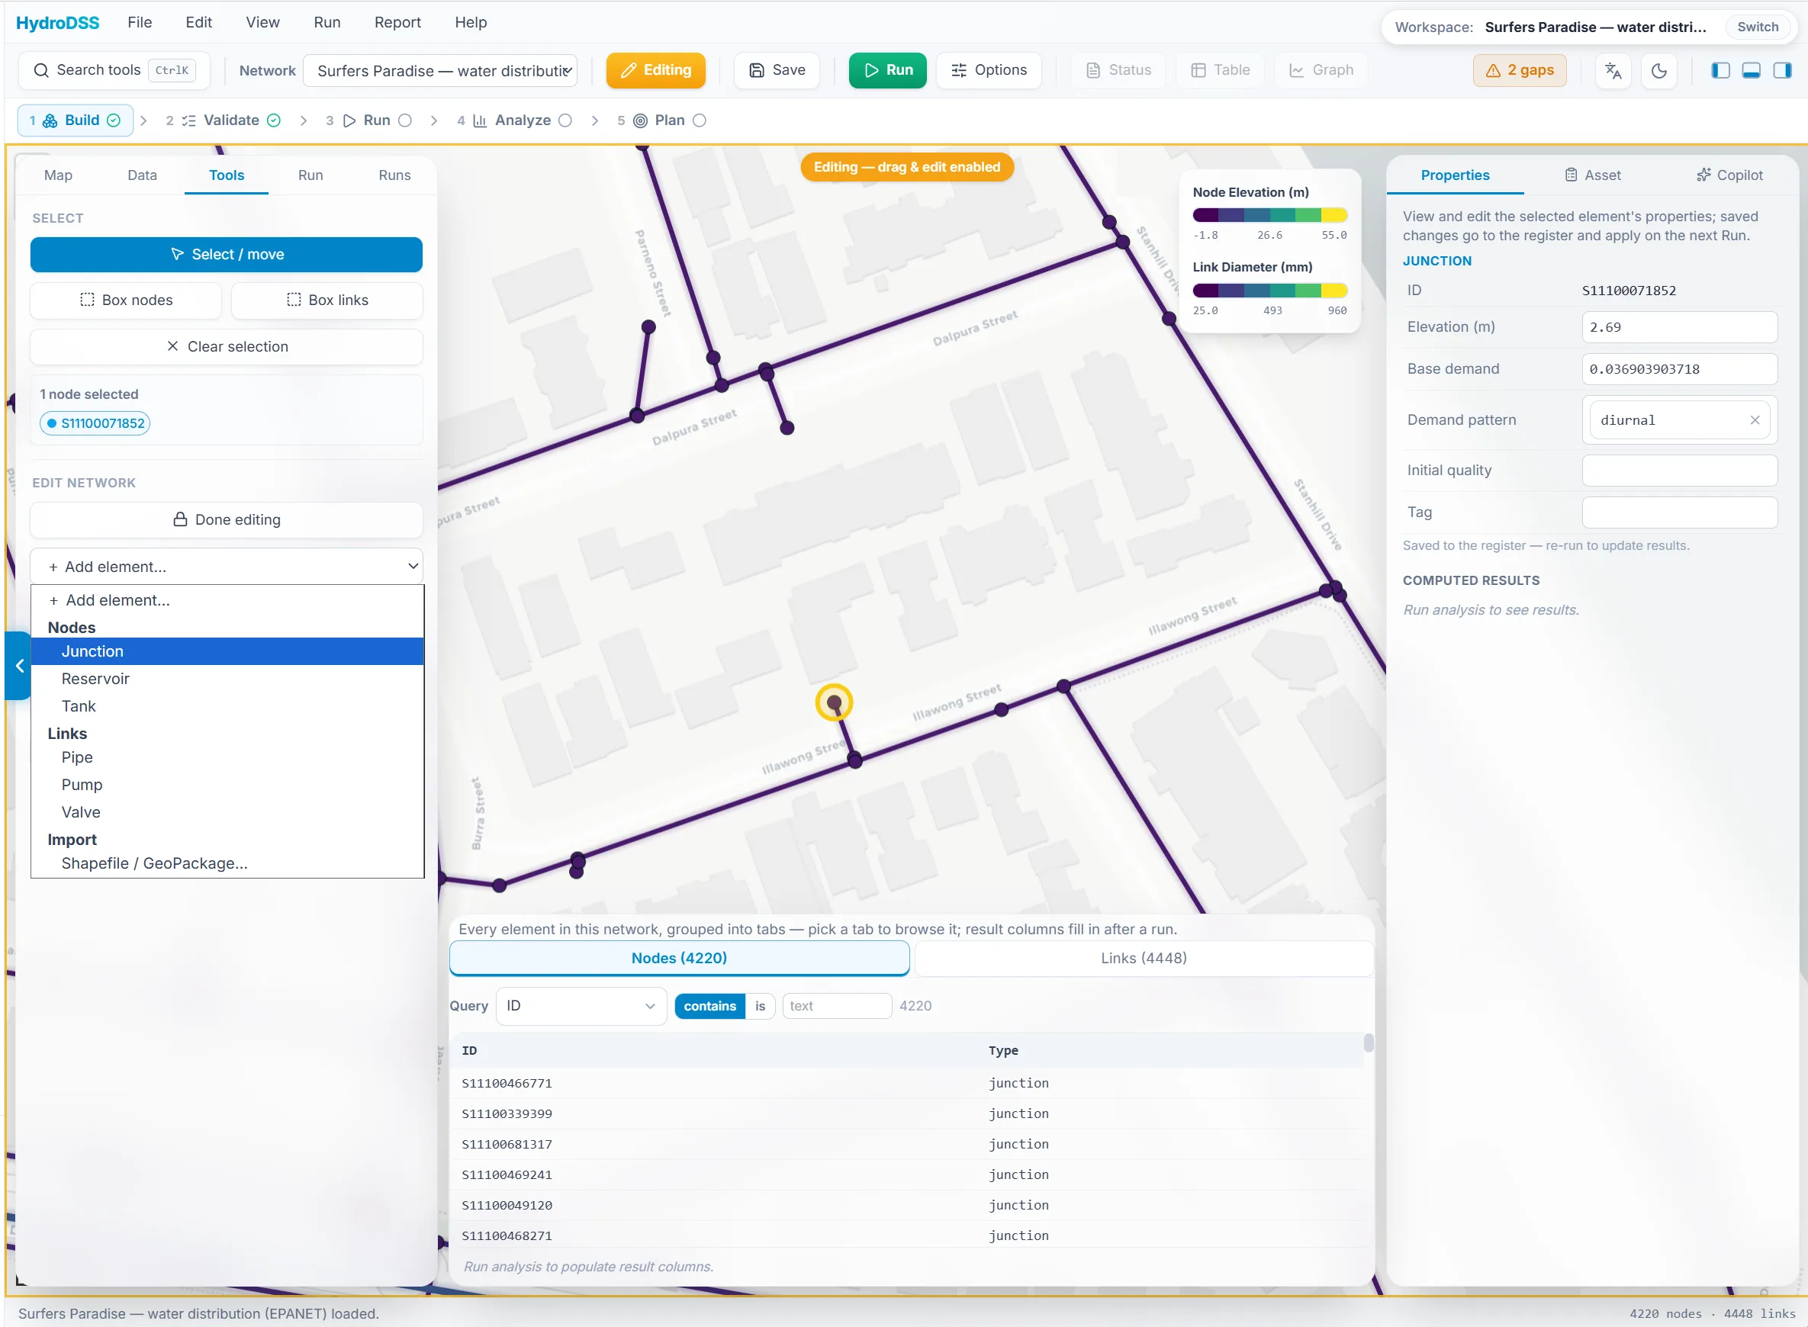Open the Copilot panel tab

click(1729, 175)
